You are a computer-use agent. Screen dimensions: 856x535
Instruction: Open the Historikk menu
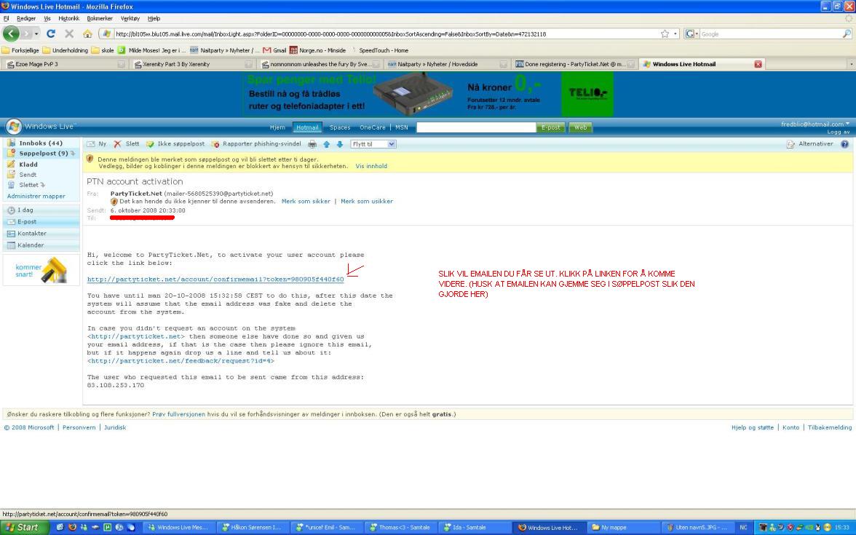(68, 18)
